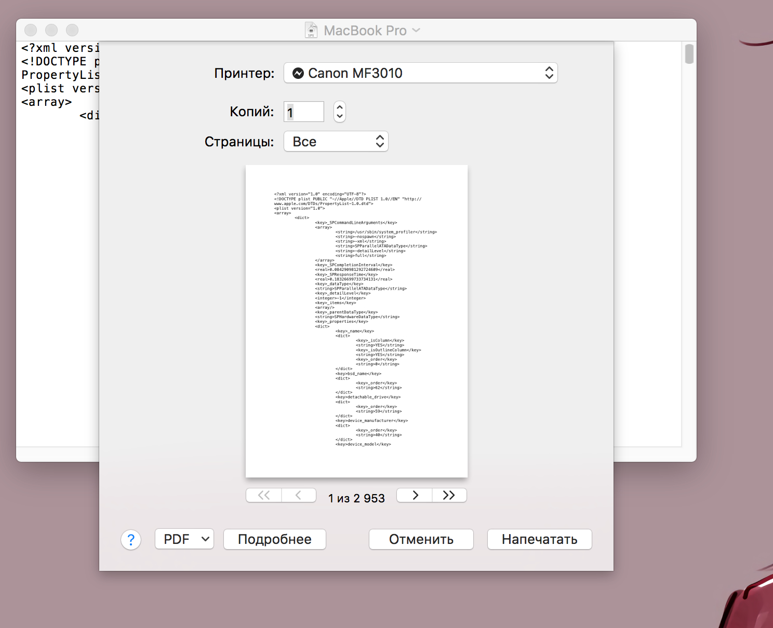This screenshot has width=773, height=628.
Task: Close the MacBook Pro document window
Action: pyautogui.click(x=31, y=30)
